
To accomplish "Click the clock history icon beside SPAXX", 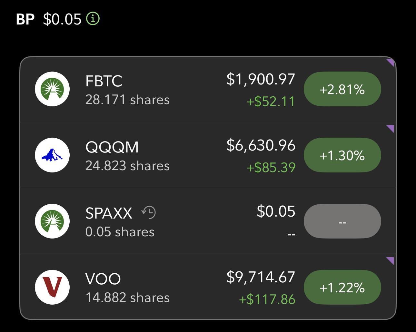I will pos(149,212).
